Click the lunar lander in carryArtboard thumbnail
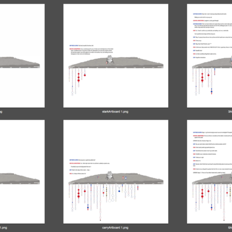The image size is (232, 232). pos(109,175)
